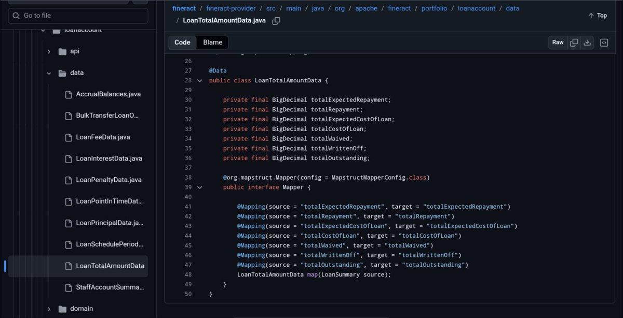This screenshot has width=623, height=318.
Task: Download raw file icon
Action: tap(587, 42)
